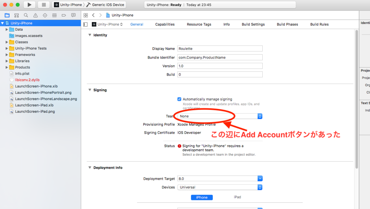370x209 pixels.
Task: Switch to the Info tab
Action: [227, 24]
